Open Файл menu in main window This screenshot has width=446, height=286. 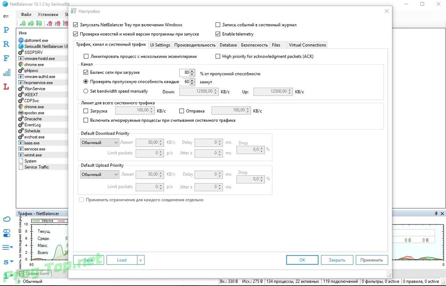coord(26,14)
